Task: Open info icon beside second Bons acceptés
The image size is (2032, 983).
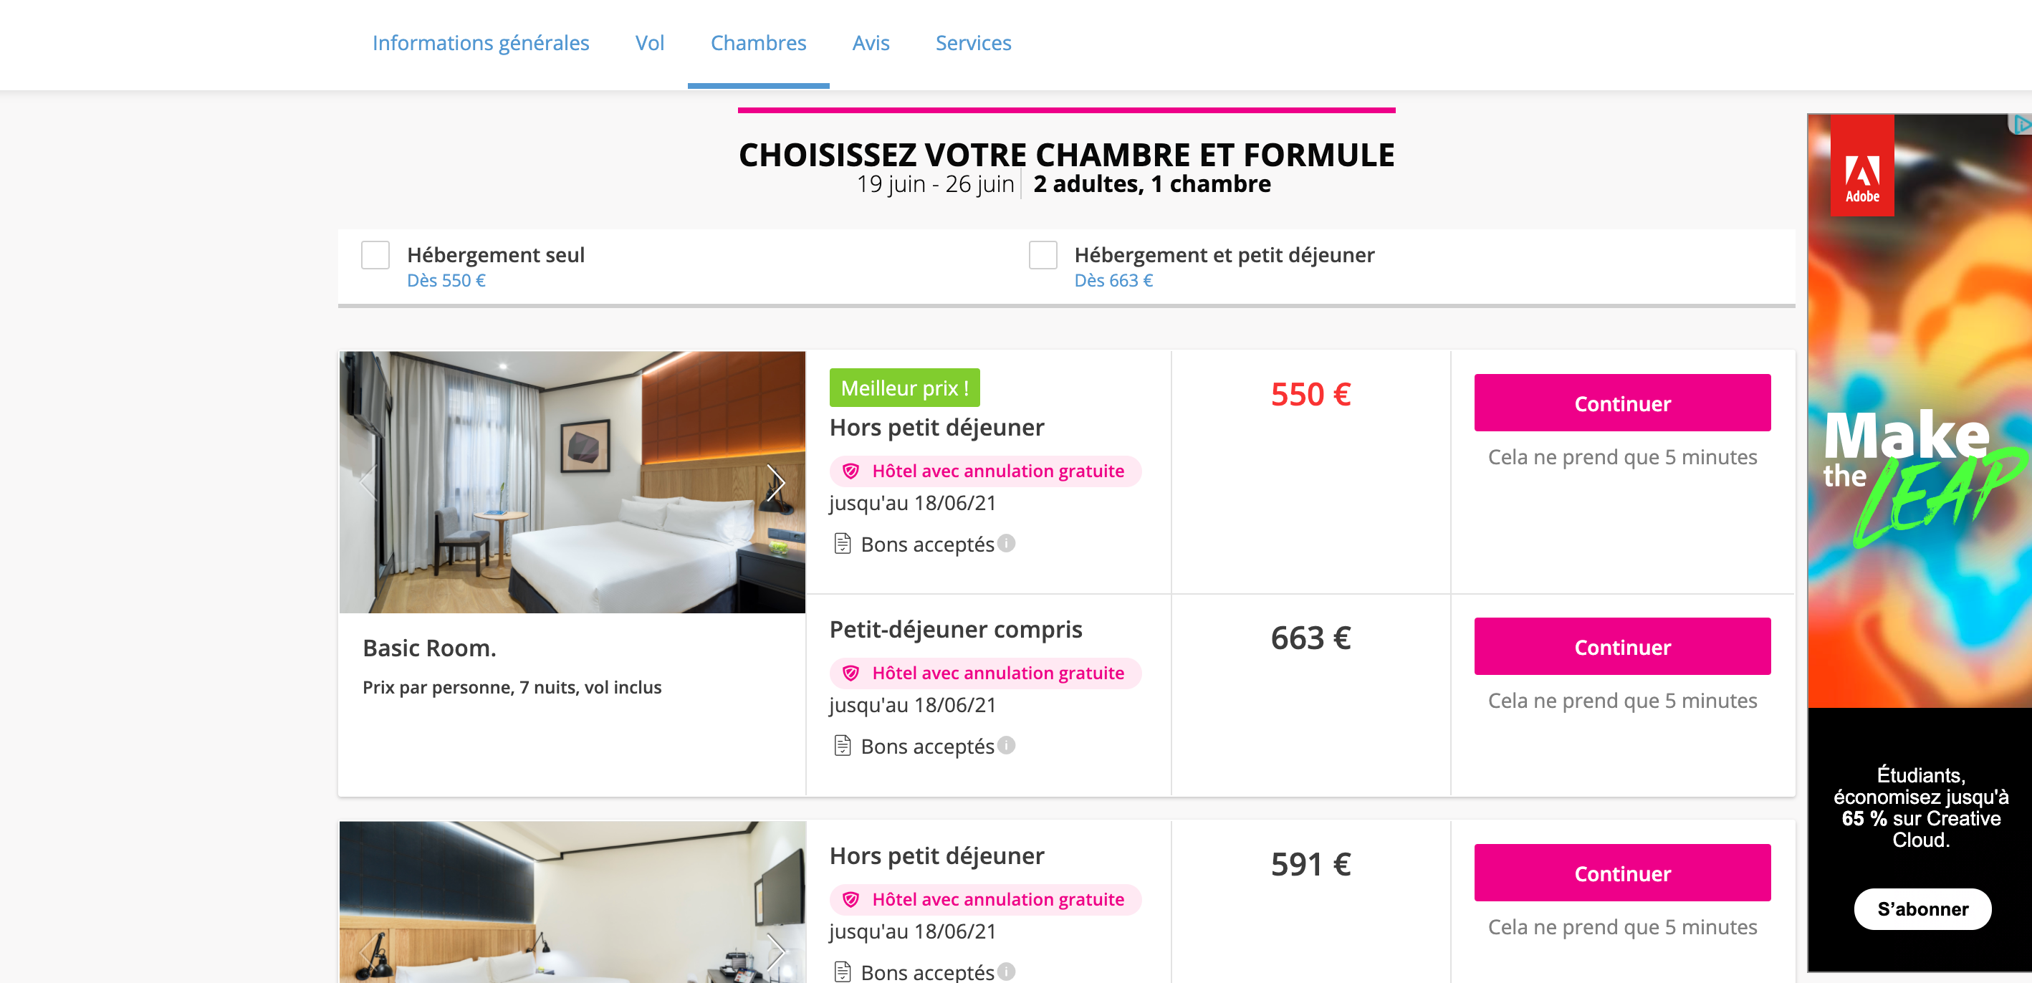Action: pyautogui.click(x=1006, y=746)
